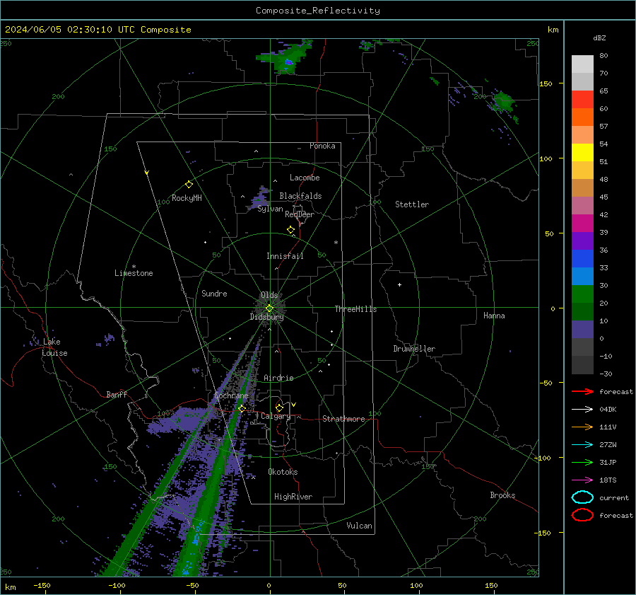
Task: Click the yellow diamond marker below RedDeer
Action: (290, 230)
